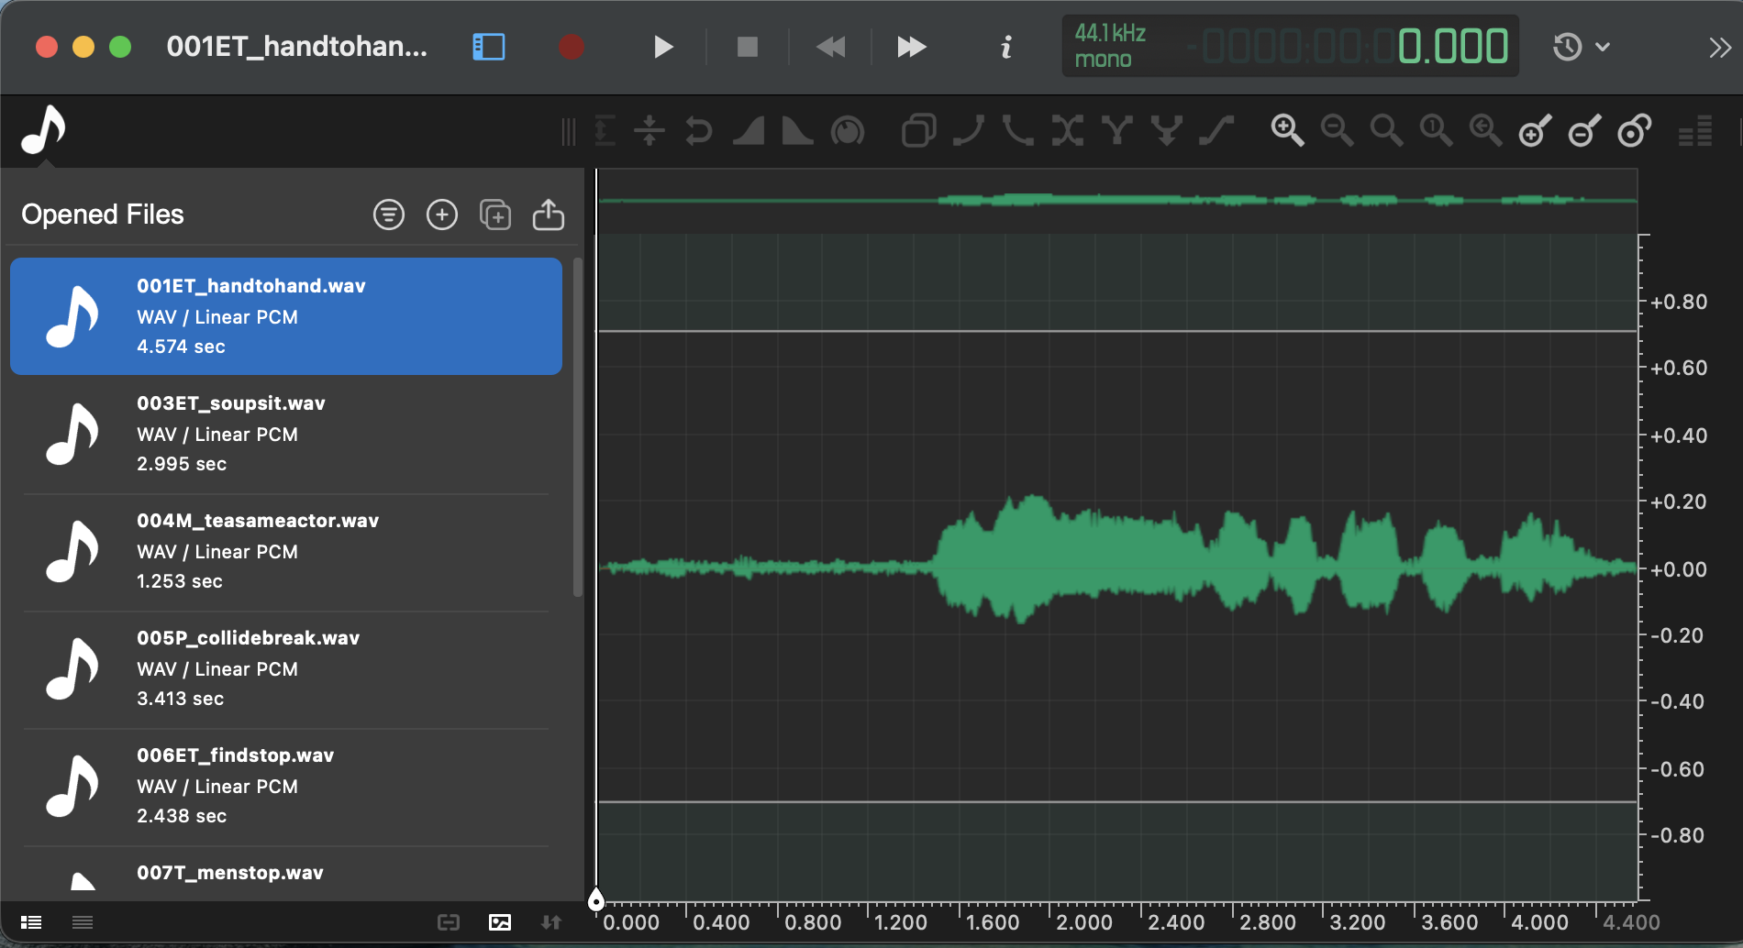Viewport: 1743px width, 948px height.
Task: Toggle detailed list view in sidebar footer
Action: (x=31, y=921)
